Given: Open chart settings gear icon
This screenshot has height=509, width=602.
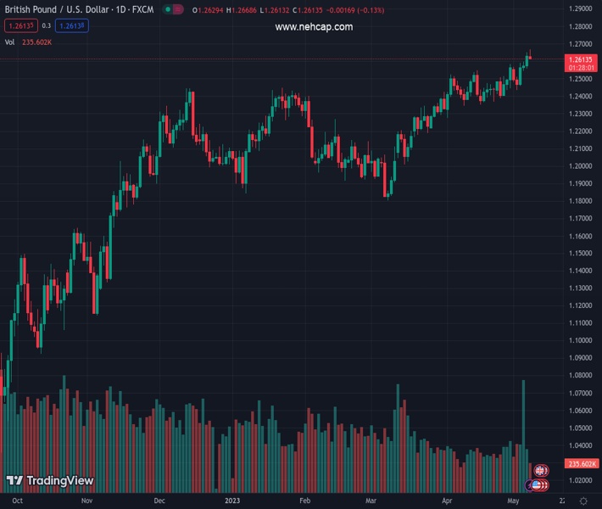Looking at the screenshot, I should pyautogui.click(x=583, y=501).
